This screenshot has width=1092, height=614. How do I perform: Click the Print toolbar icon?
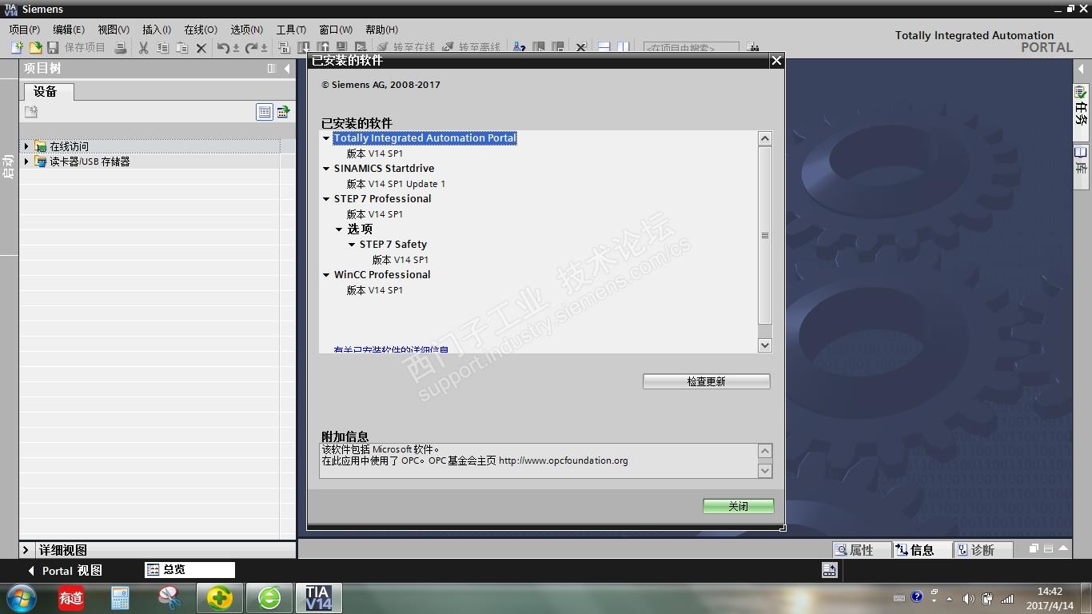121,48
